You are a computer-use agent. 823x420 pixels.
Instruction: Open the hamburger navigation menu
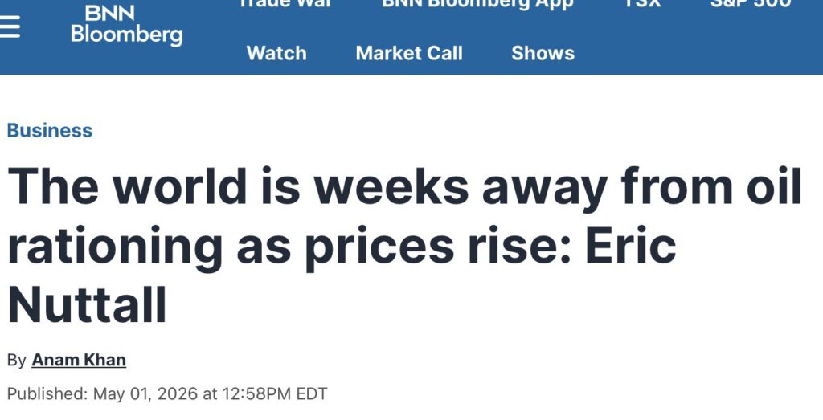coord(10,27)
